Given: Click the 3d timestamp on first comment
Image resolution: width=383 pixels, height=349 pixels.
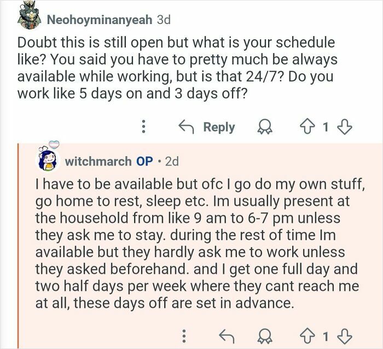Looking at the screenshot, I should pyautogui.click(x=164, y=20).
